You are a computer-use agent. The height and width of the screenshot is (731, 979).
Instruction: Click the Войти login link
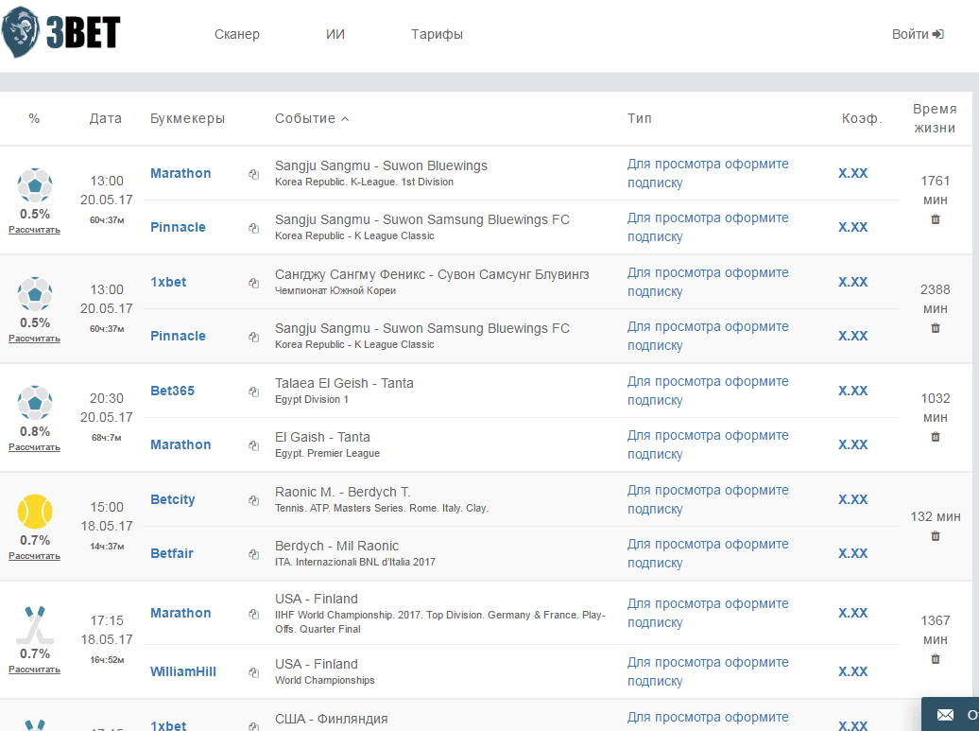[917, 34]
